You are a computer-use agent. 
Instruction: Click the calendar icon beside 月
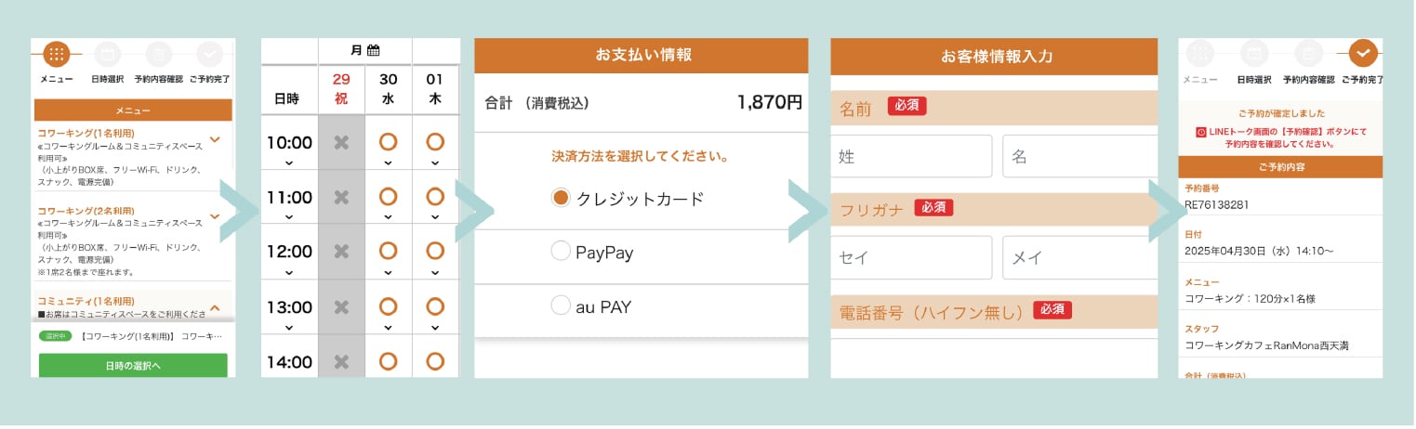(373, 50)
